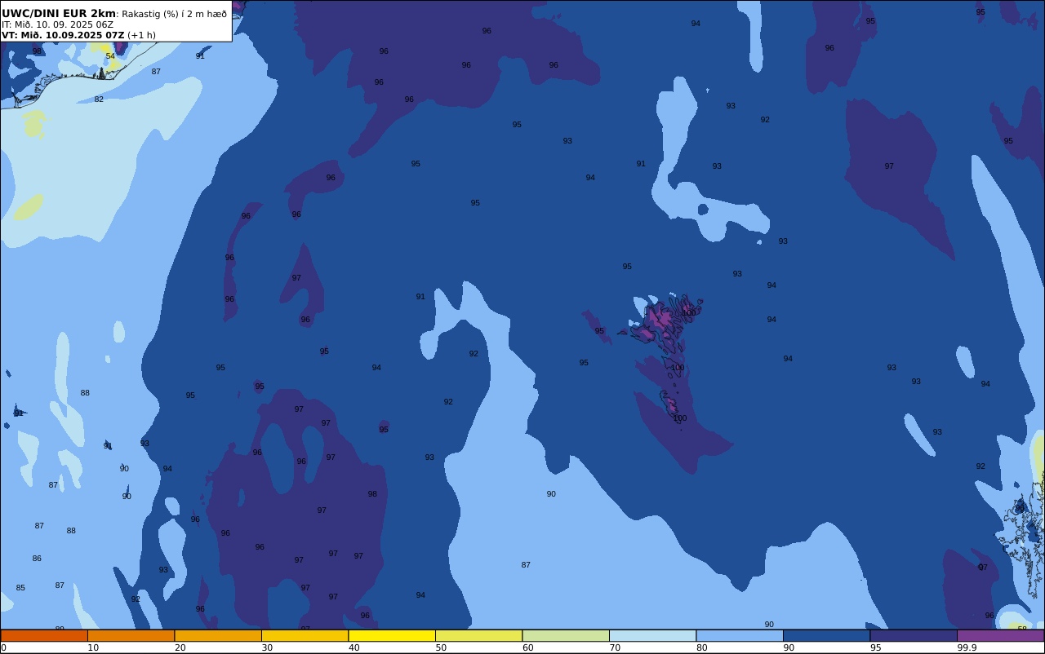Click the legend tick label "10"
This screenshot has height=654, width=1045.
pyautogui.click(x=93, y=647)
